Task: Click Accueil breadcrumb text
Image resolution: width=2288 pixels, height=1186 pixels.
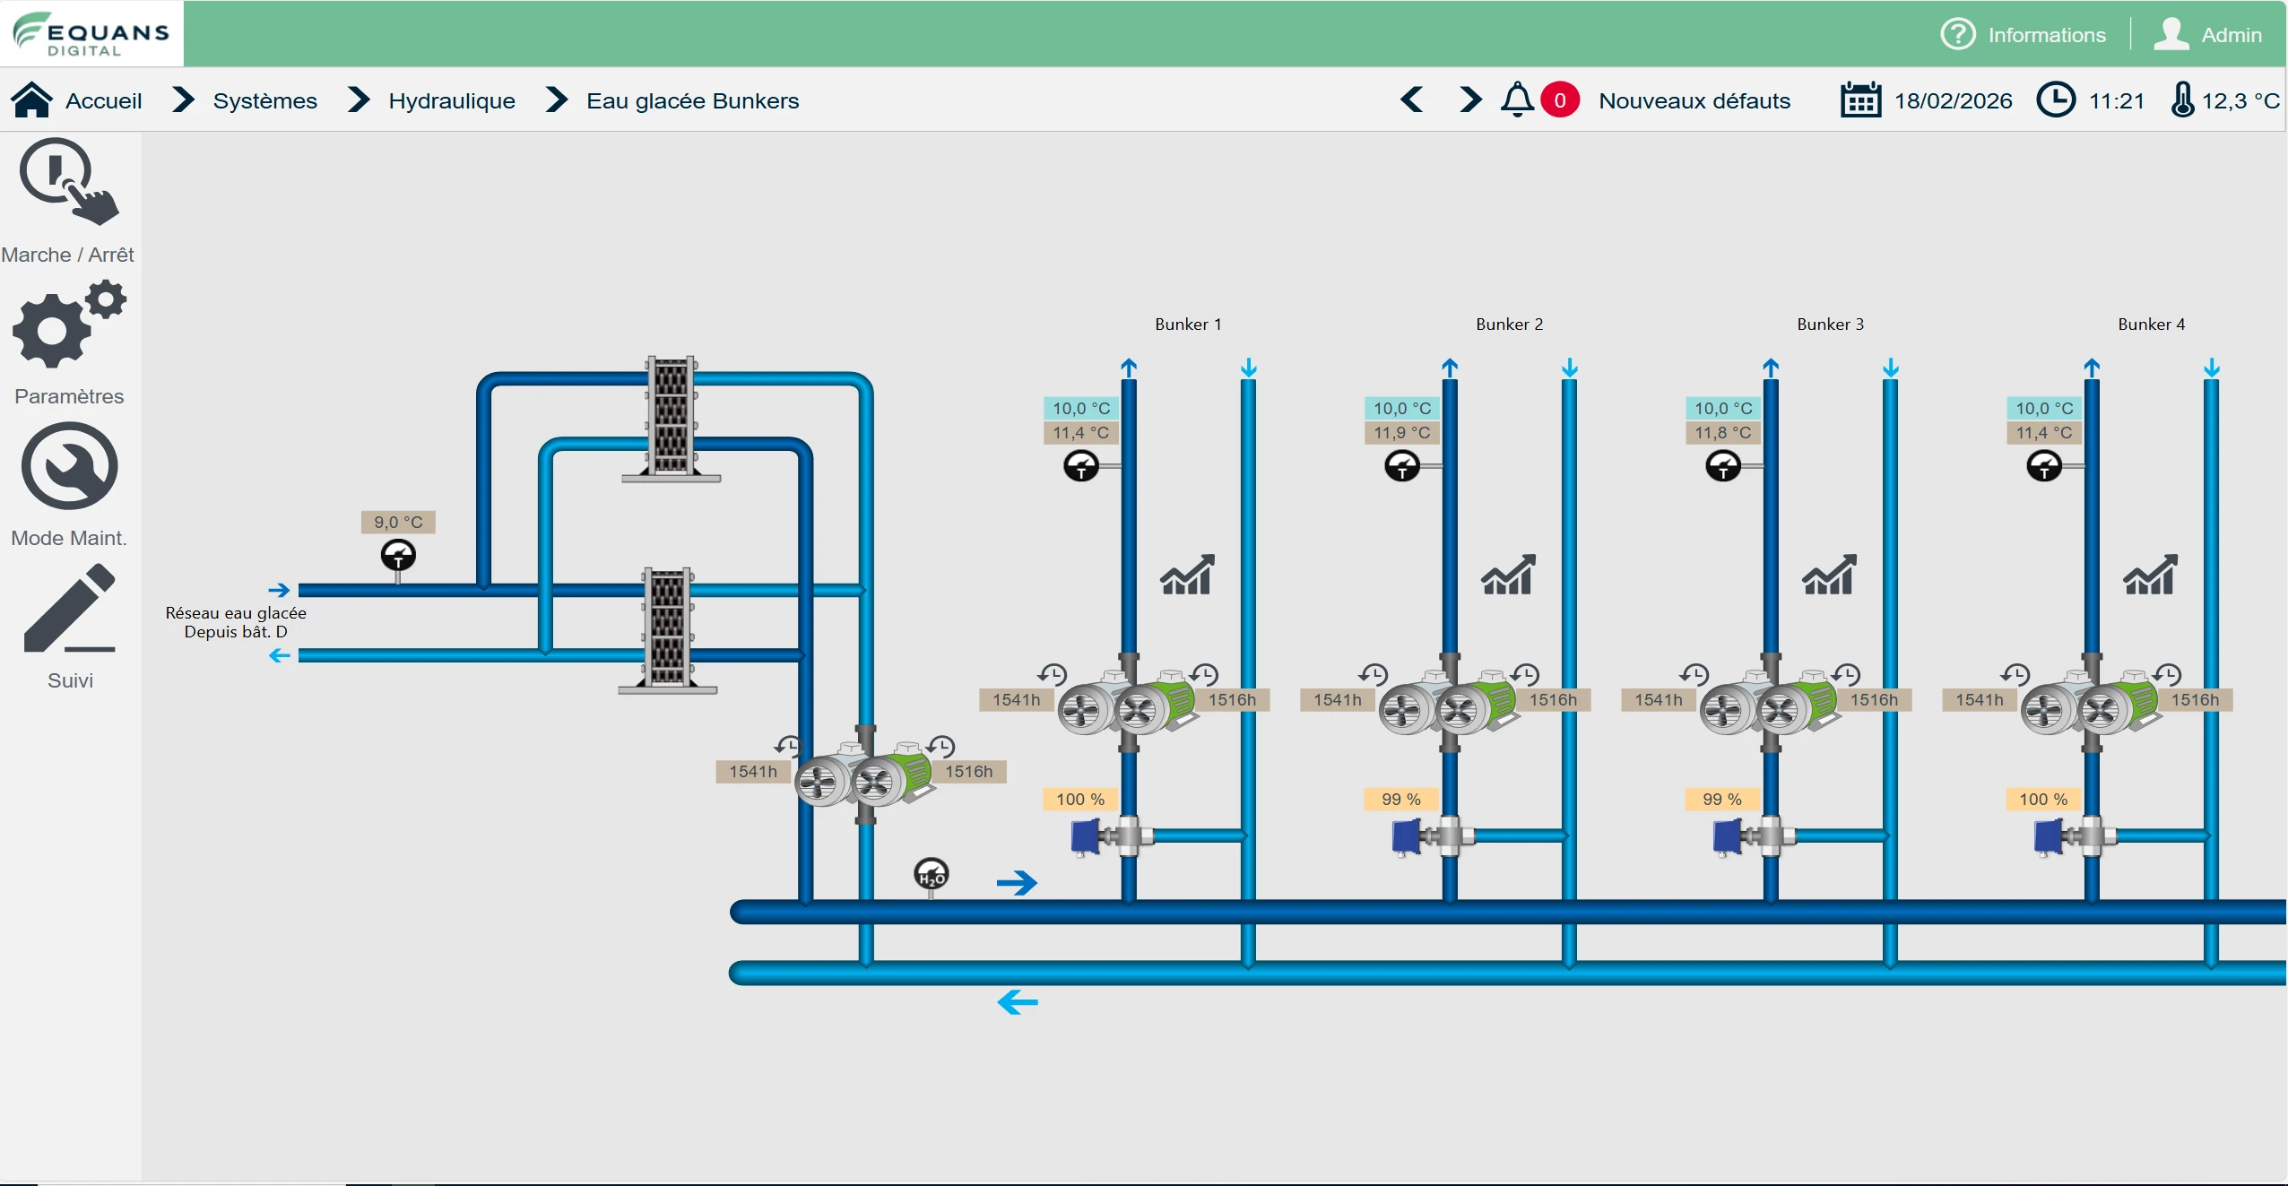Action: (103, 100)
